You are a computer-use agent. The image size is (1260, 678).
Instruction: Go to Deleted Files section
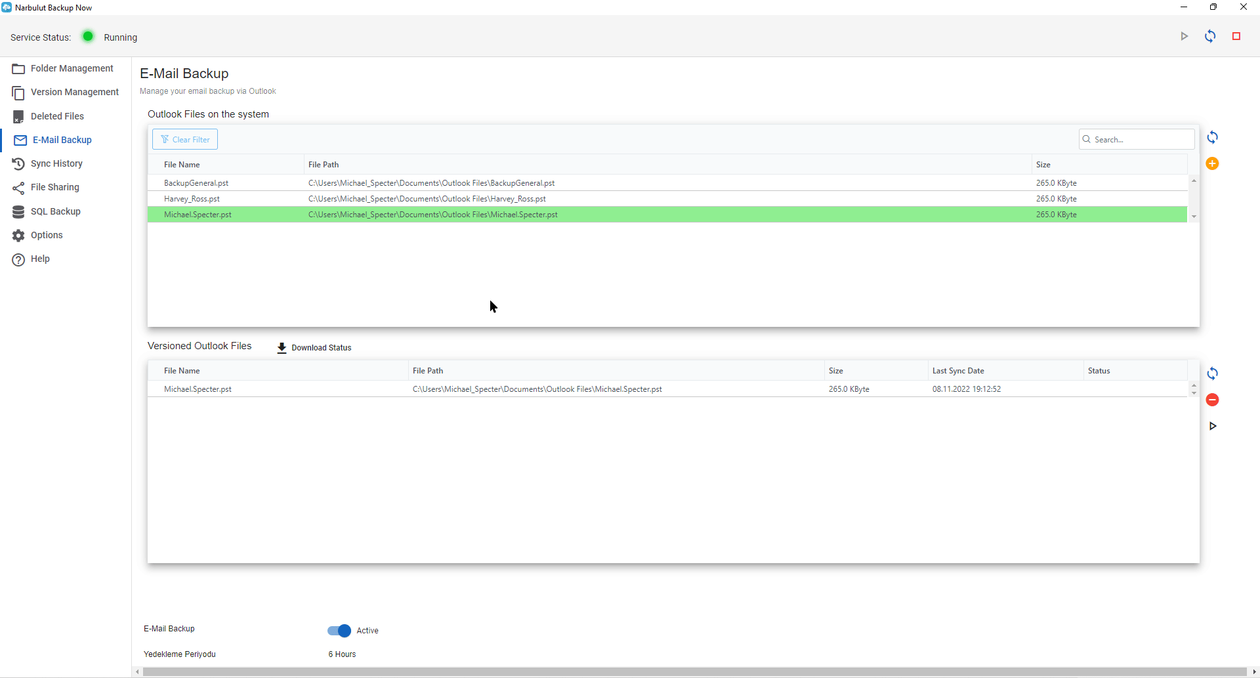tap(57, 116)
